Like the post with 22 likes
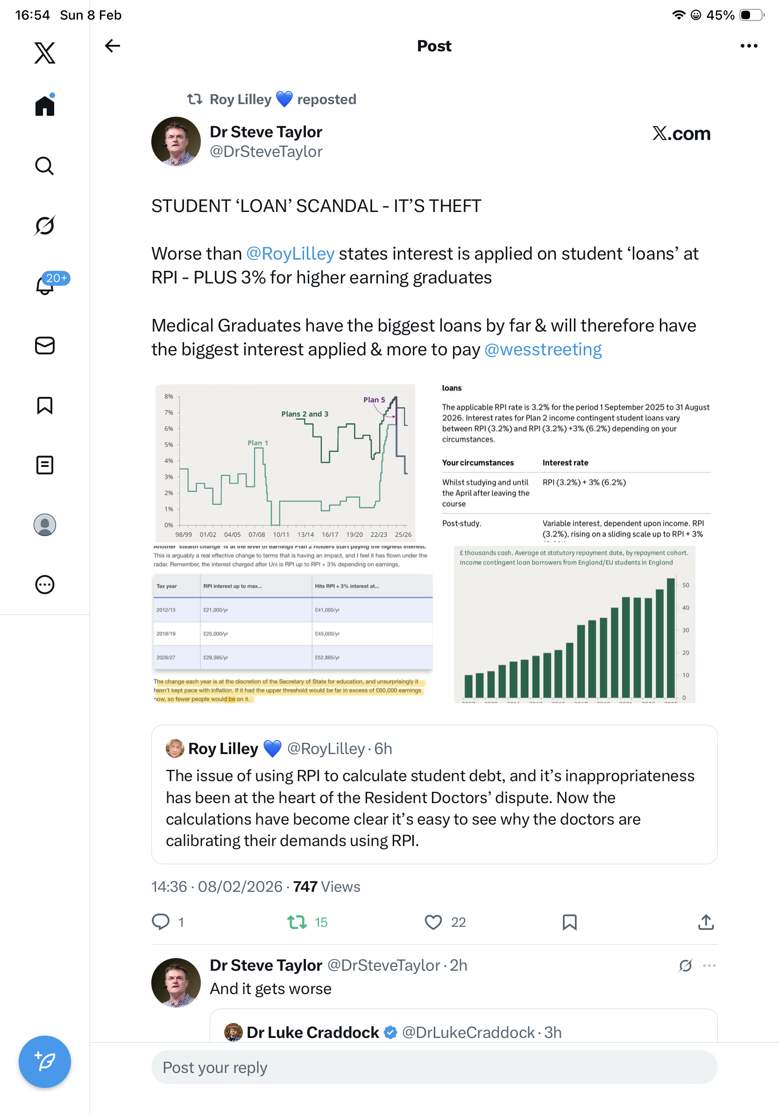 pyautogui.click(x=433, y=922)
